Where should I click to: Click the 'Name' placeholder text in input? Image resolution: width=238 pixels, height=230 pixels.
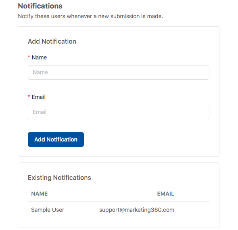tap(40, 72)
